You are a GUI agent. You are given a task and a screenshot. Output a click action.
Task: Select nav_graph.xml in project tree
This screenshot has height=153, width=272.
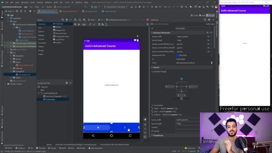tap(24, 75)
